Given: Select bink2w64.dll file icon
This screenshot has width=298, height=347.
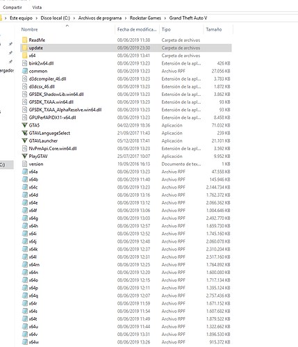Looking at the screenshot, I should [x=25, y=63].
